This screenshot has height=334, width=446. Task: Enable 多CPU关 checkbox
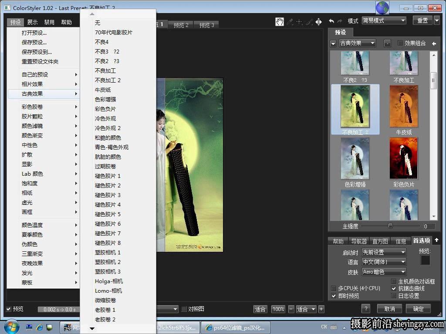pos(334,288)
